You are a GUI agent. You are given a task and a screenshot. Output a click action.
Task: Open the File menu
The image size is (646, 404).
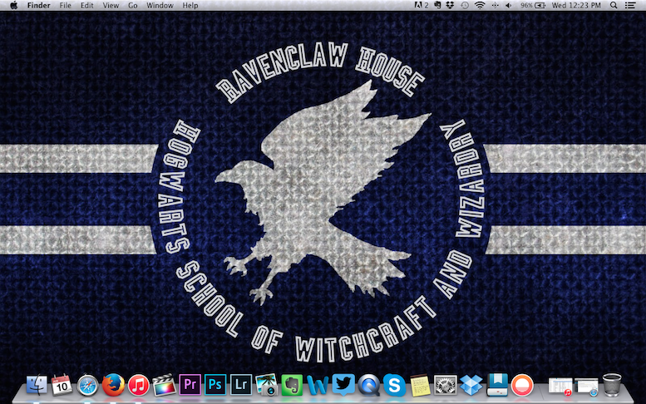coord(65,6)
